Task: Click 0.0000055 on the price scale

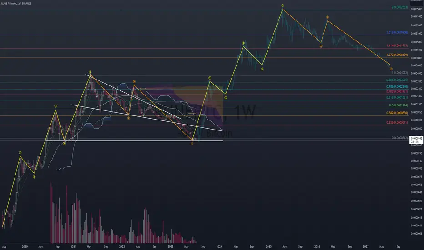Action: [x=416, y=185]
